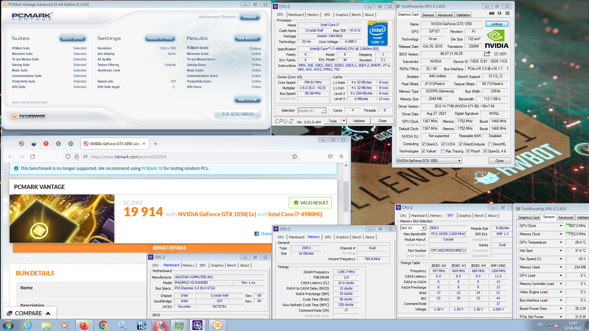Toggle the DirectML checkbox

pos(490,144)
